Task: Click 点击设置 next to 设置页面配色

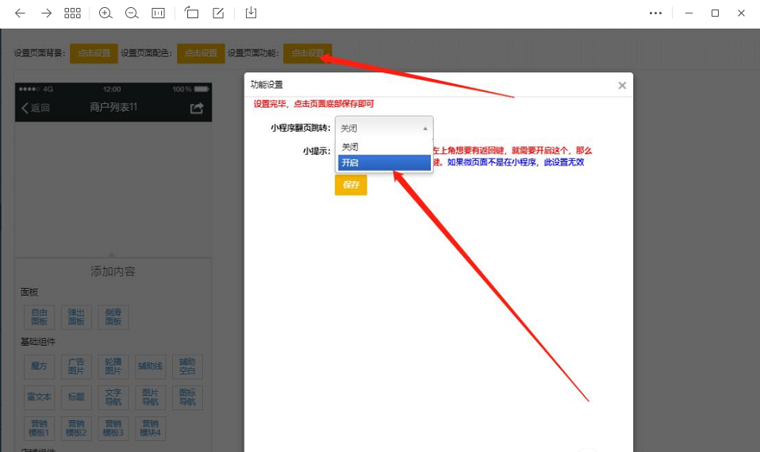Action: tap(201, 53)
